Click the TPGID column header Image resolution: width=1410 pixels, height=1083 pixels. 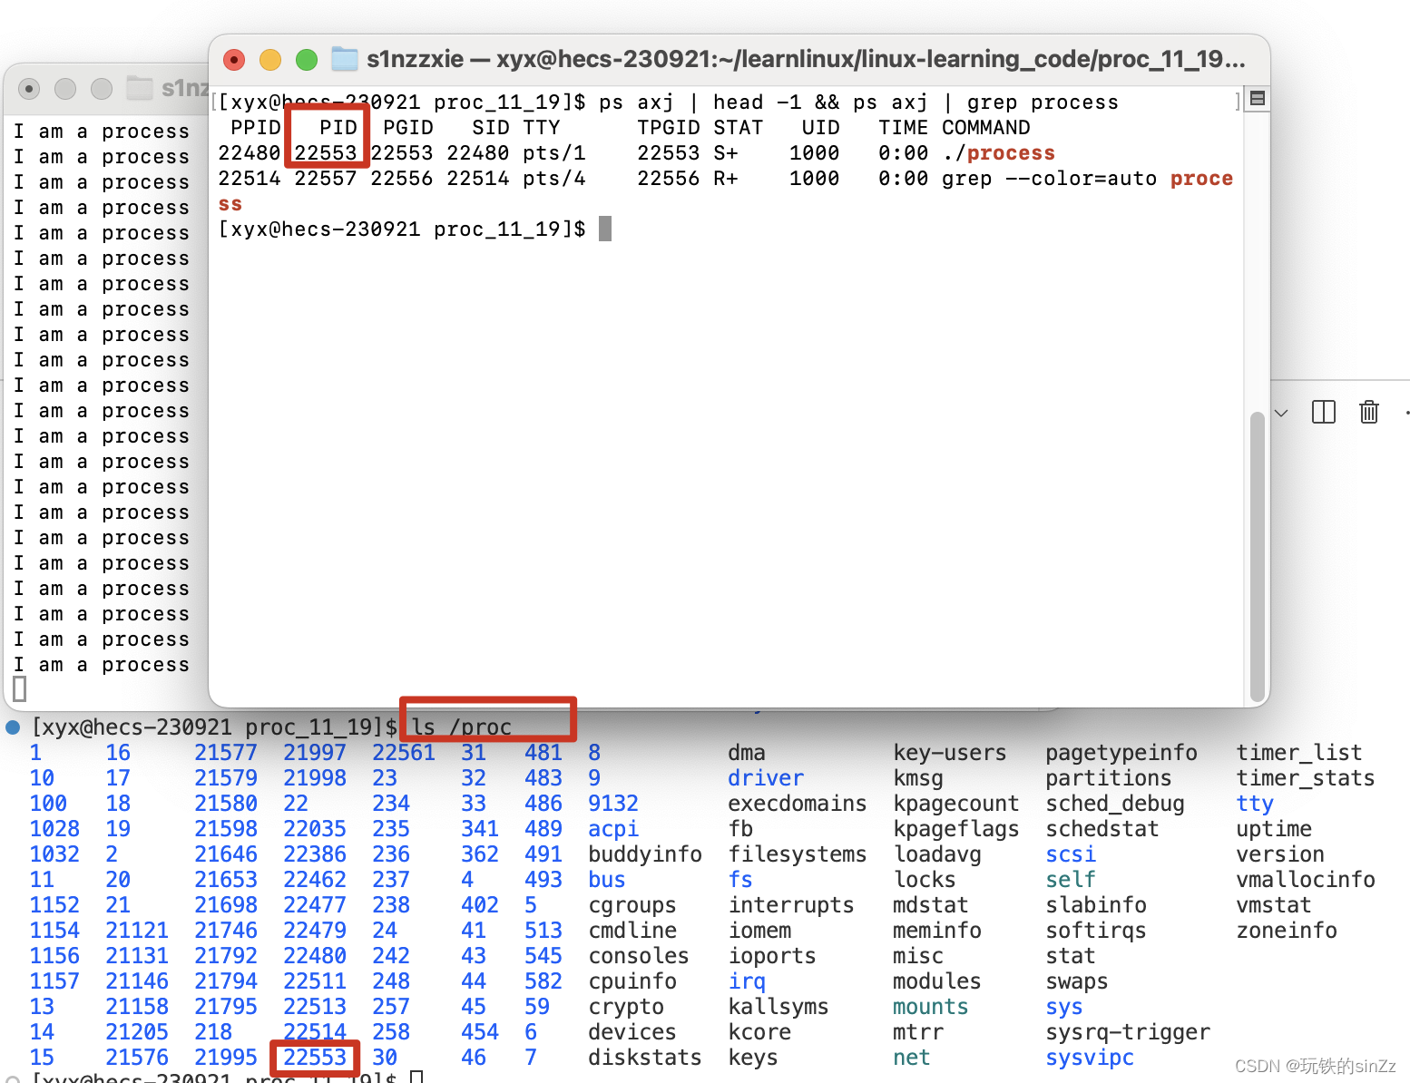click(x=669, y=128)
